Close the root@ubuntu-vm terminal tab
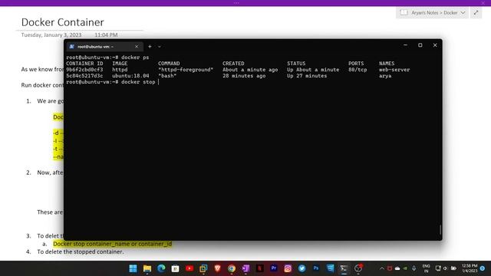Screen dimensions: 491x276 pos(137,46)
